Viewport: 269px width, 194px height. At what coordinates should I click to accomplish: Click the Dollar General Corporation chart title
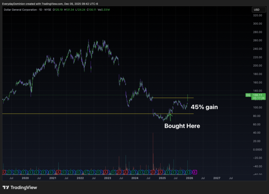(x=20, y=10)
